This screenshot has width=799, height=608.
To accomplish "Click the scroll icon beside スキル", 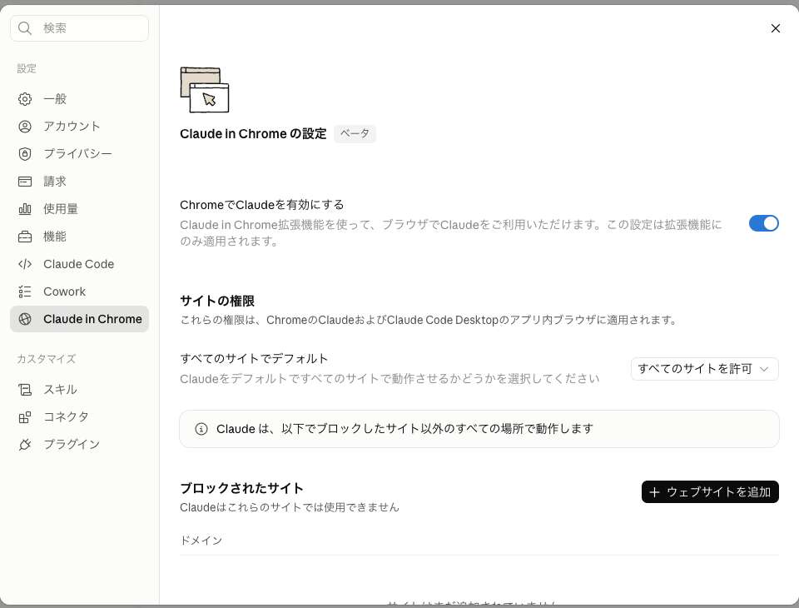I will [x=24, y=390].
